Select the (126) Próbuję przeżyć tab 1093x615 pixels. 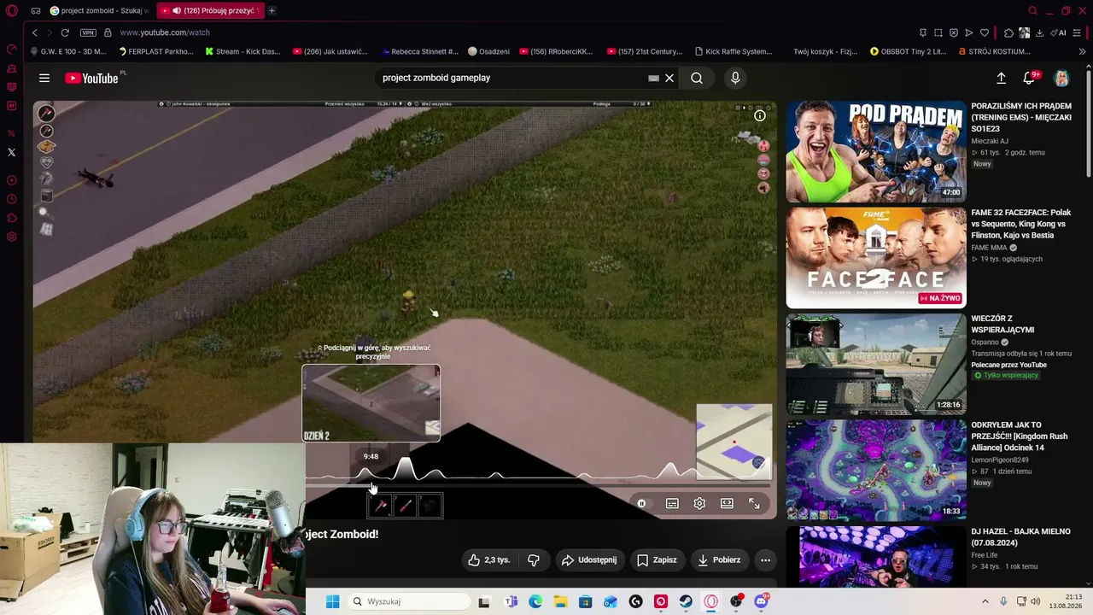[208, 10]
